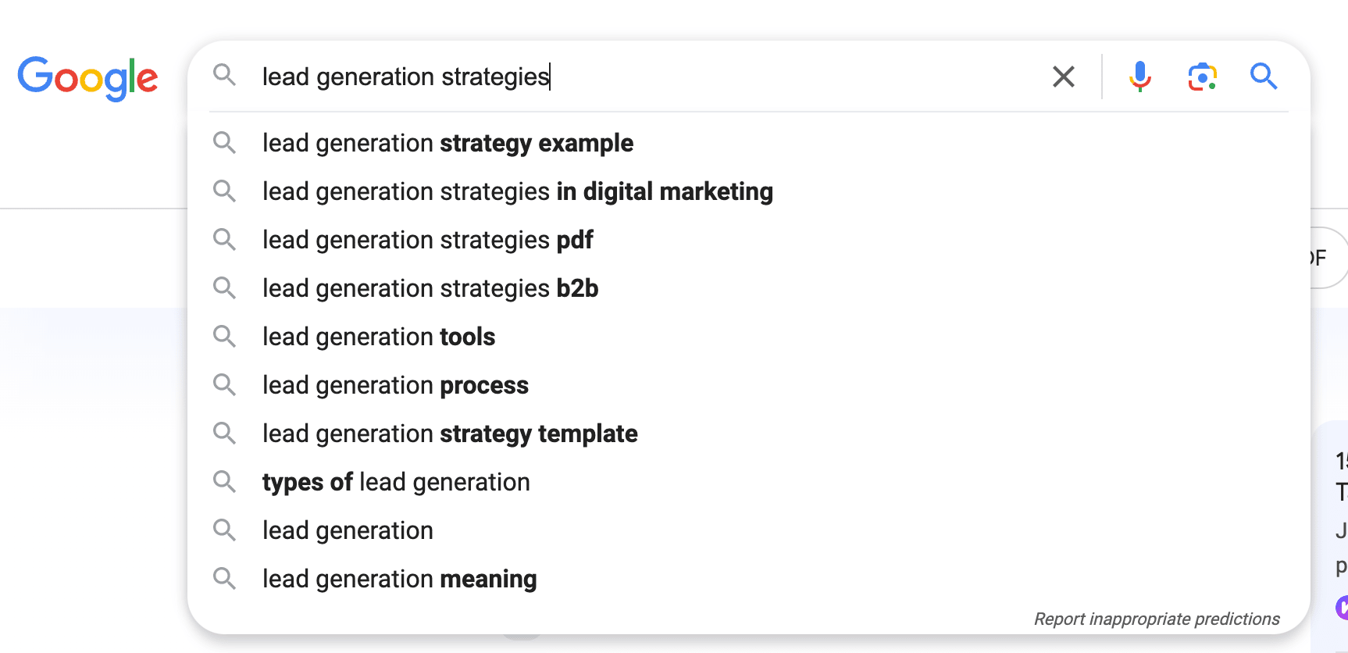Start voice search with the microphone icon

(1140, 77)
